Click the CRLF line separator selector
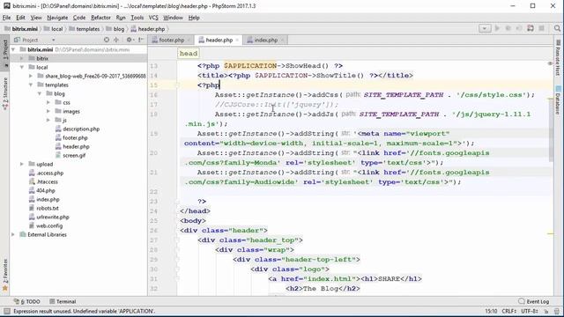The image size is (564, 317). (x=508, y=311)
